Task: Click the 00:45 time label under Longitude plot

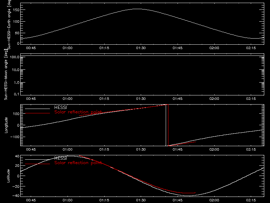Action: (x=31, y=150)
